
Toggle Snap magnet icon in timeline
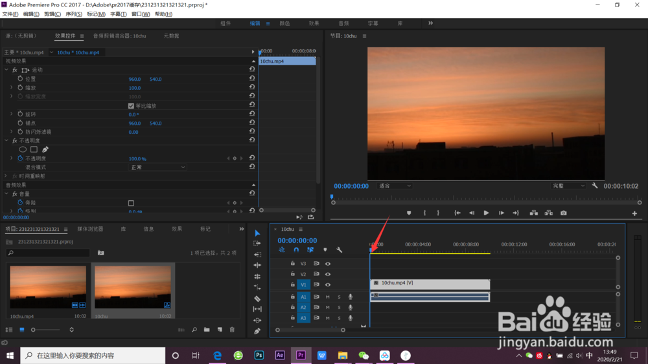[x=296, y=250]
